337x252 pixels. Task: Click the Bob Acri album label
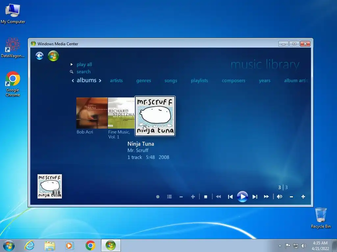(x=85, y=132)
